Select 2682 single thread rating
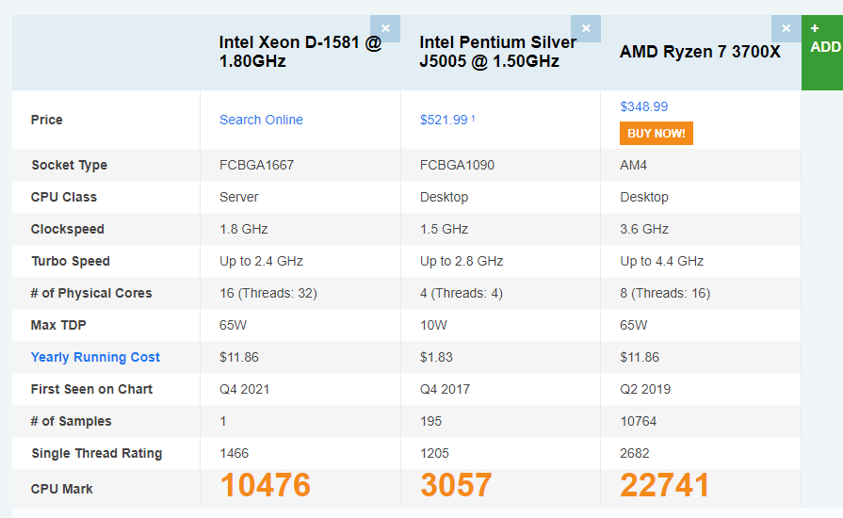 click(x=635, y=454)
